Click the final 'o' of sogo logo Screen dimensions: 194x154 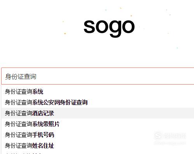[x=128, y=27]
